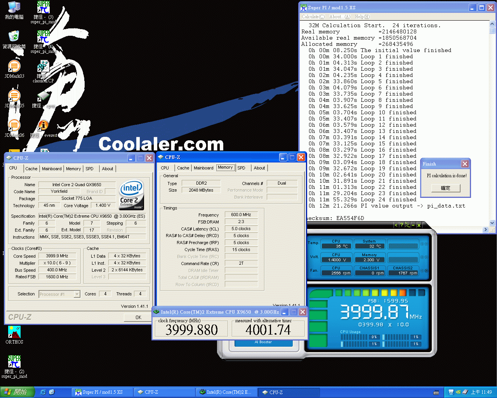Switch to SPD tab in left CPU-Z

(x=90, y=169)
